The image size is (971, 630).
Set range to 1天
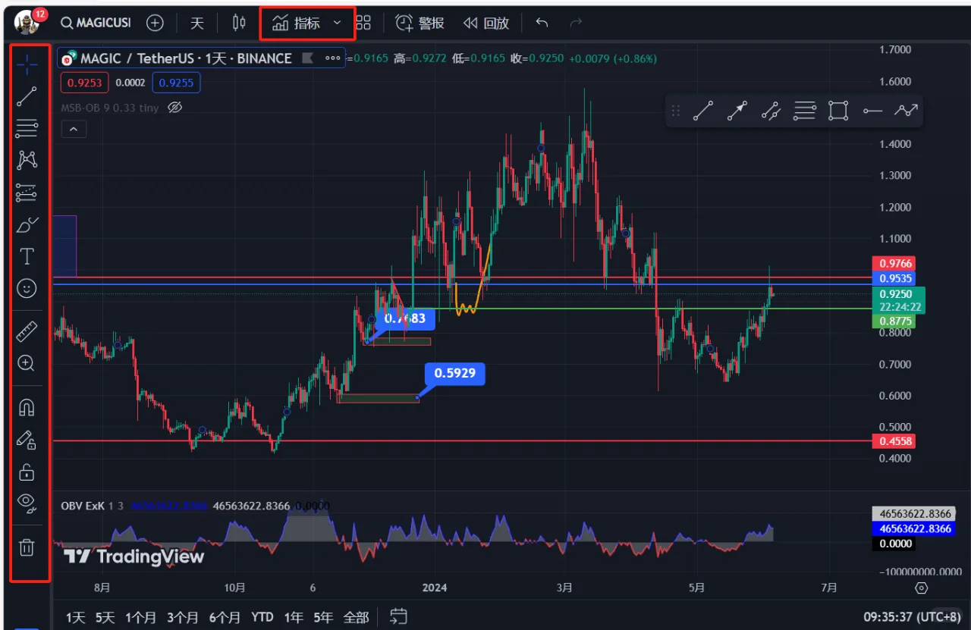click(x=76, y=617)
